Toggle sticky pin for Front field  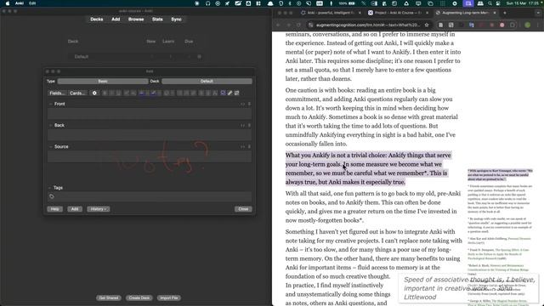tap(249, 104)
